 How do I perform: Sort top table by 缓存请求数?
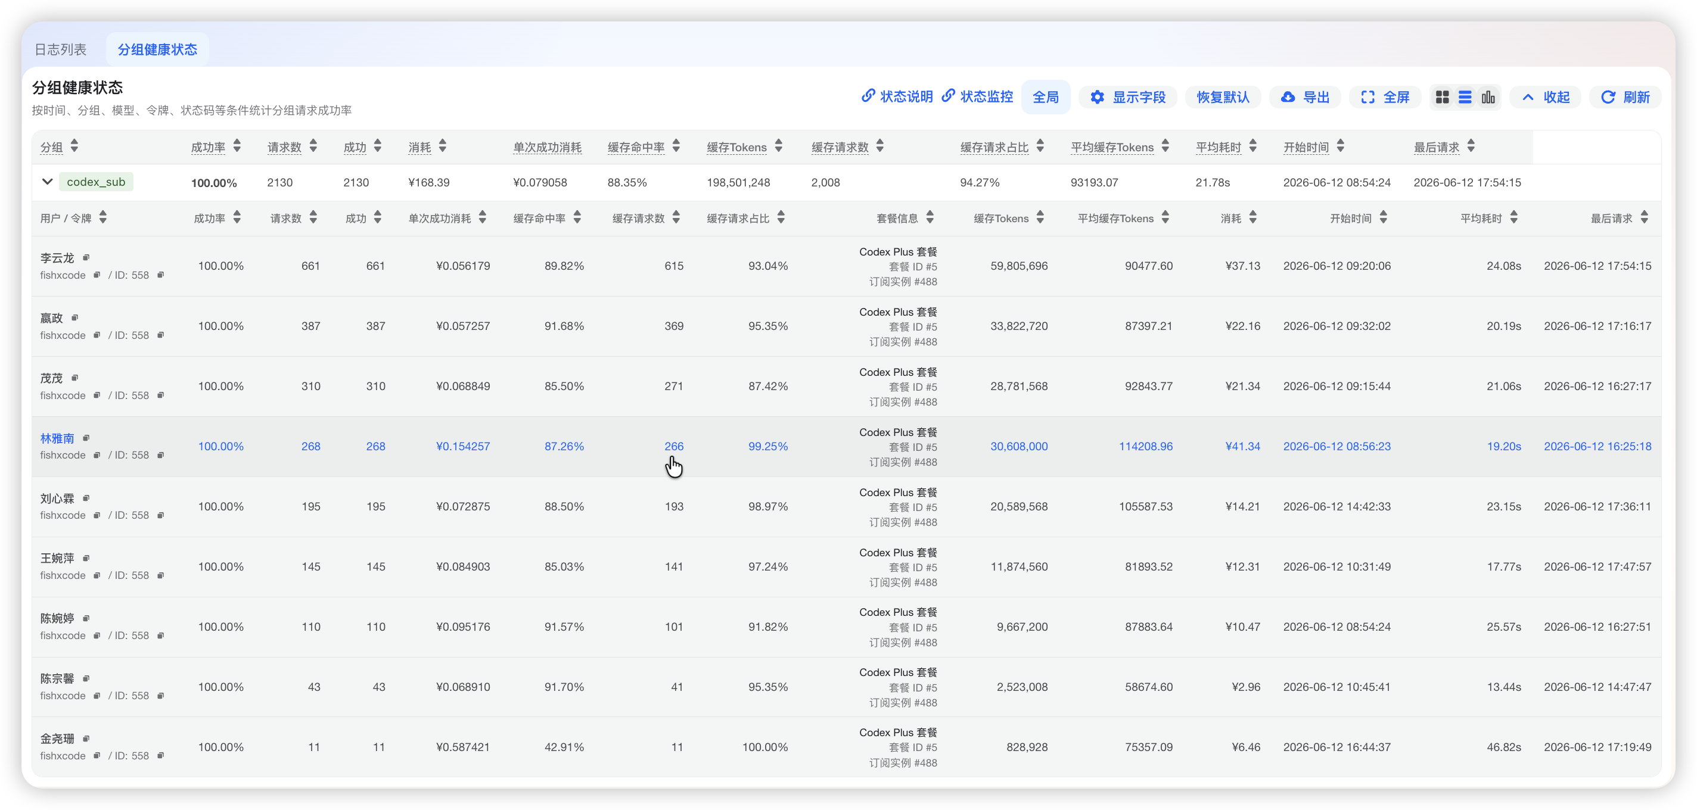(881, 146)
